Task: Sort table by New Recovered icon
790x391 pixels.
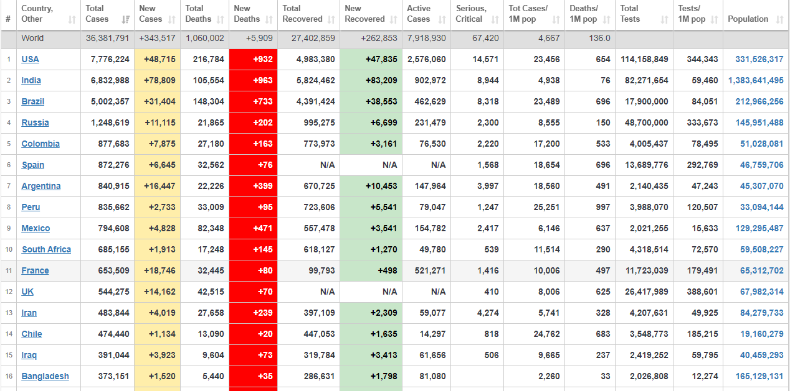Action: click(x=394, y=20)
